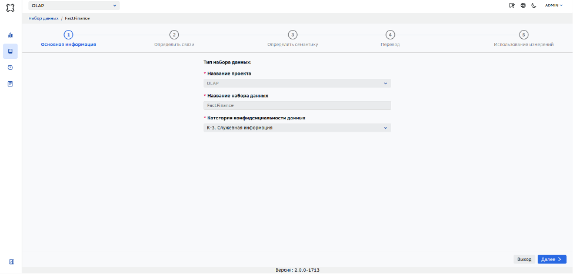Expand the OLAP project selector in header
The height and width of the screenshot is (274, 573).
click(74, 5)
